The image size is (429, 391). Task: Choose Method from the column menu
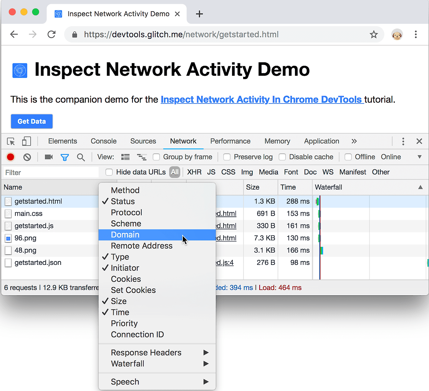157,190
